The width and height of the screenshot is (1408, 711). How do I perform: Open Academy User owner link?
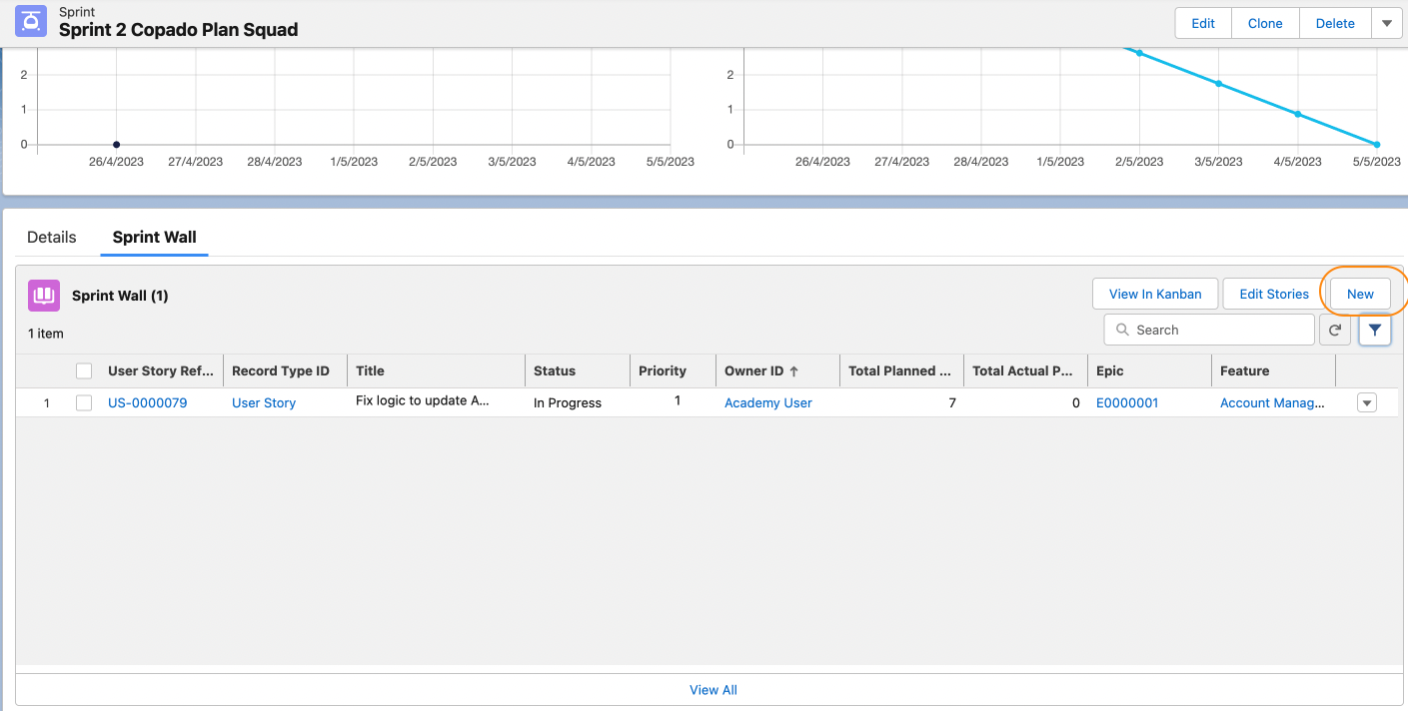[768, 402]
